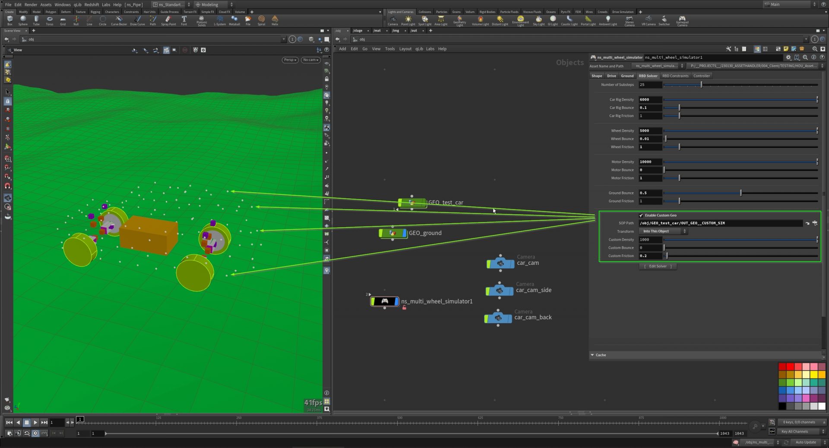This screenshot has width=829, height=448.
Task: Click the Spiral shelf tool
Action: click(x=261, y=20)
